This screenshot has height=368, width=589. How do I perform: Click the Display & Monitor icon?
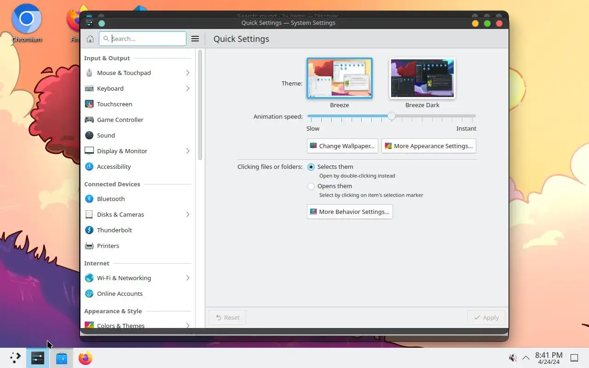[x=89, y=151]
